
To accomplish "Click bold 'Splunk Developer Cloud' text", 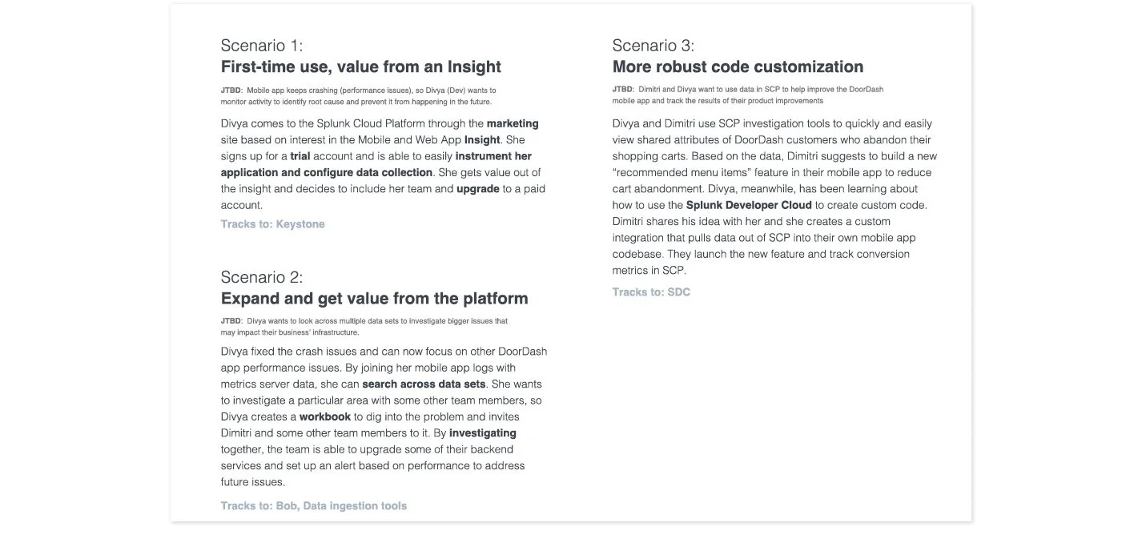I will [749, 205].
